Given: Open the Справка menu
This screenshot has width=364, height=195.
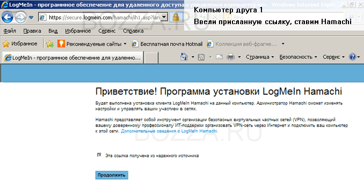Looking at the screenshot, I should (133, 31).
